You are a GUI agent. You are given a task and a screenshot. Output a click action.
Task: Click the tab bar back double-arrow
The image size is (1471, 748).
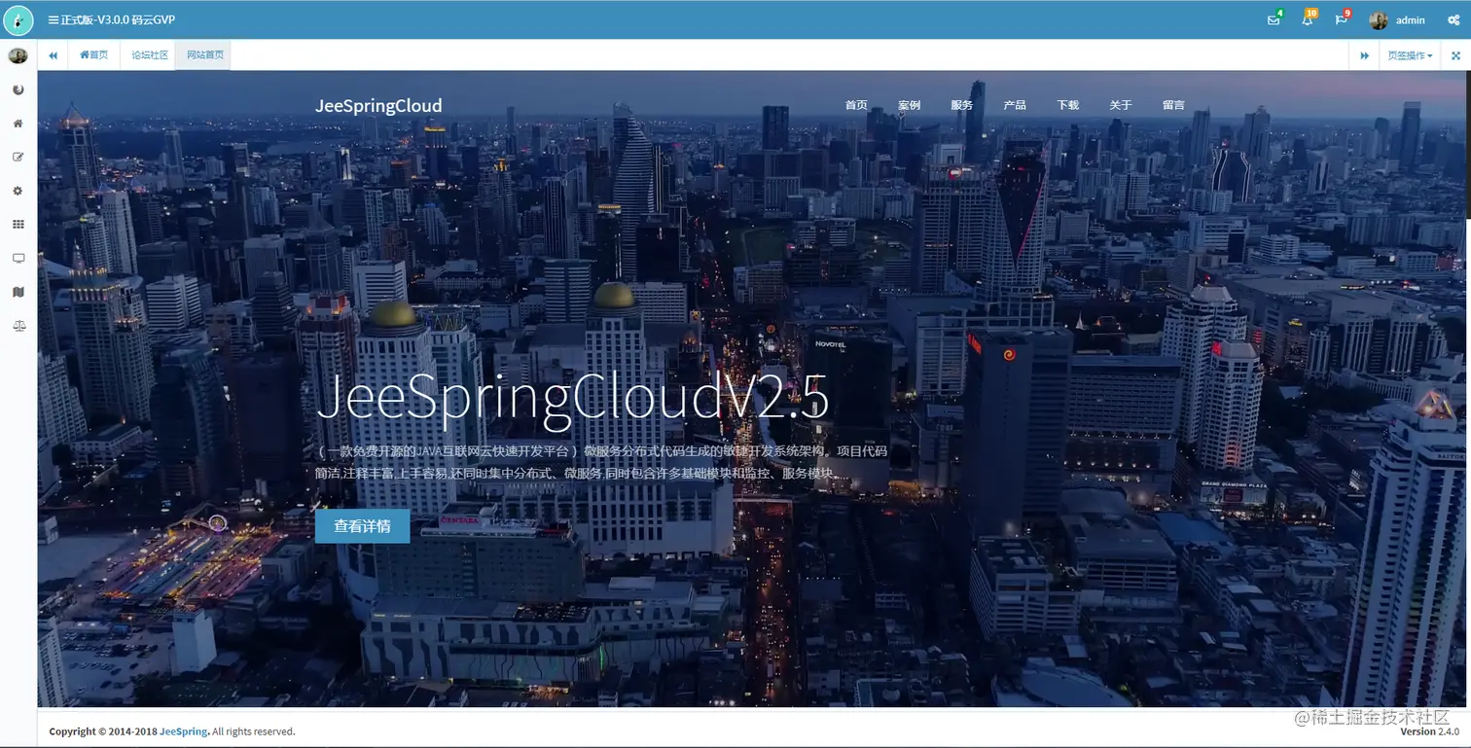[53, 55]
